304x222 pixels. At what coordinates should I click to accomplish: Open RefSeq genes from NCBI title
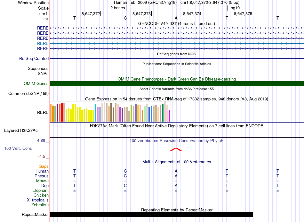pos(177,54)
